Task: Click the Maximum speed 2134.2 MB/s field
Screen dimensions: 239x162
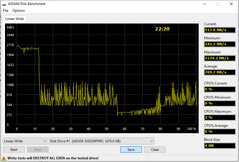Action: (x=220, y=58)
